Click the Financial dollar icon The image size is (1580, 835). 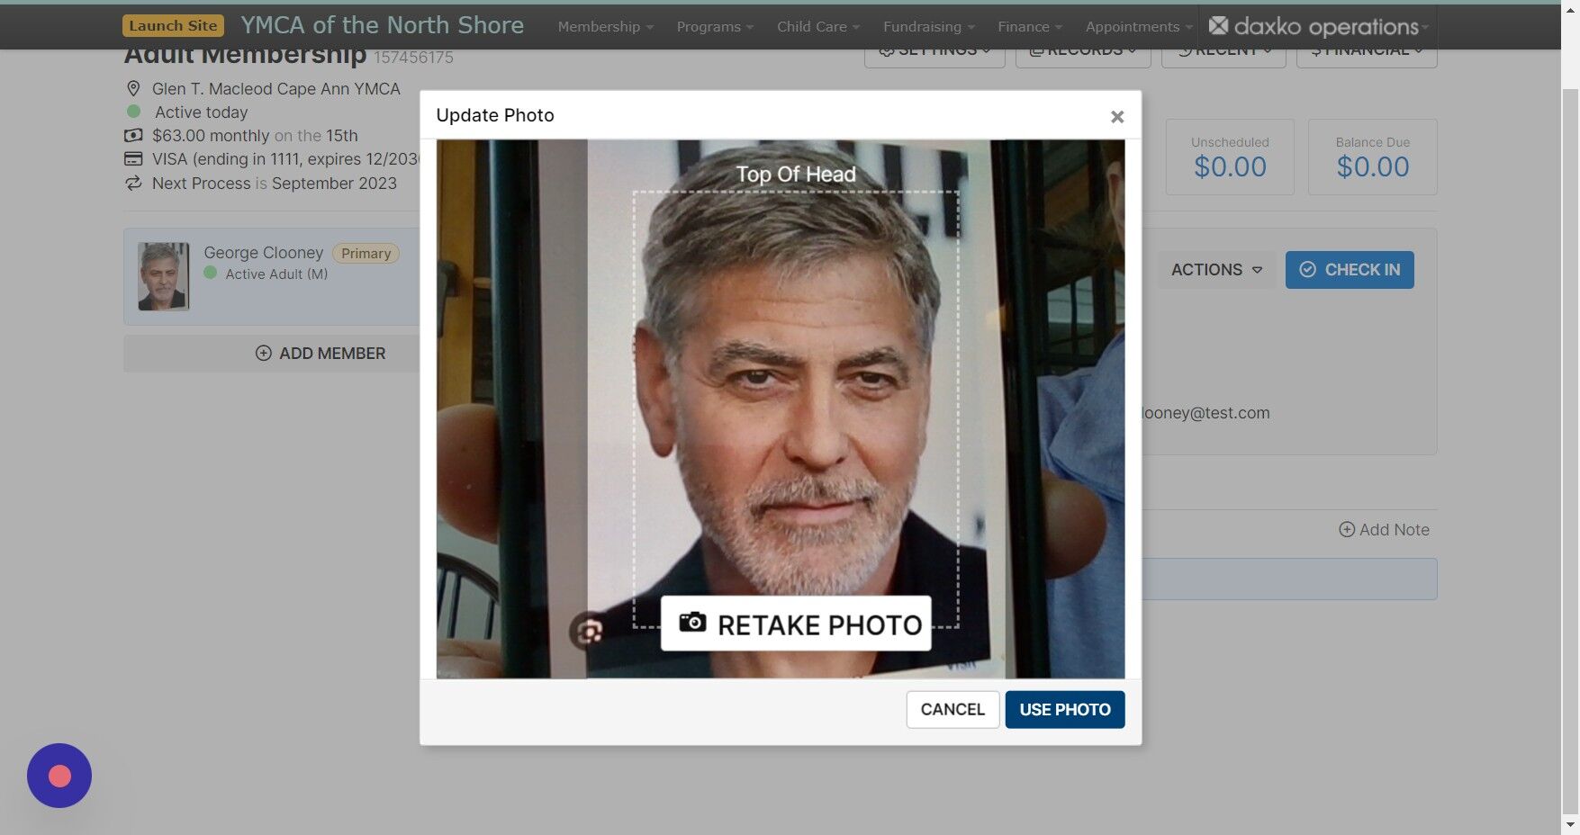pyautogui.click(x=1317, y=49)
